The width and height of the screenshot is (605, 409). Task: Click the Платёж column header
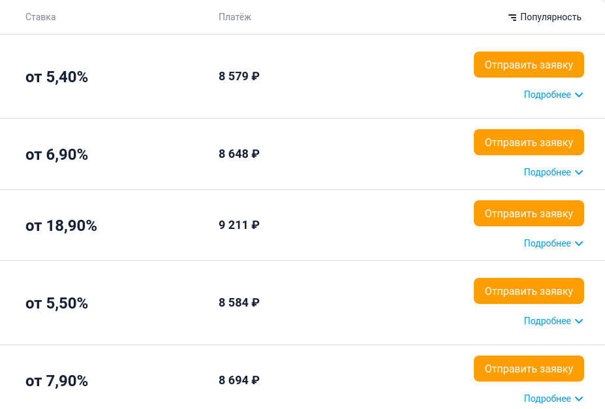(235, 17)
